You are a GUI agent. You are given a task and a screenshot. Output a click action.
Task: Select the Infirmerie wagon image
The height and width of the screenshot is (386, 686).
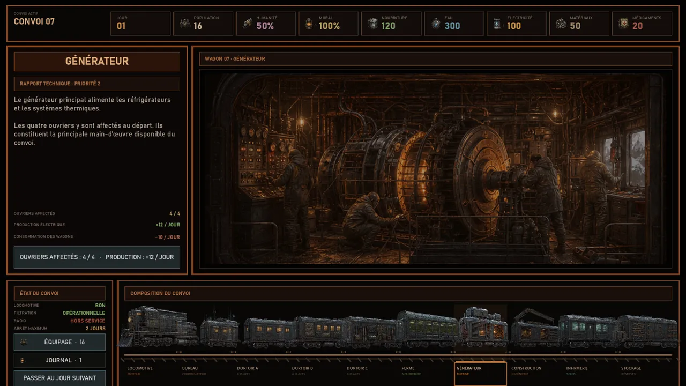click(x=588, y=331)
